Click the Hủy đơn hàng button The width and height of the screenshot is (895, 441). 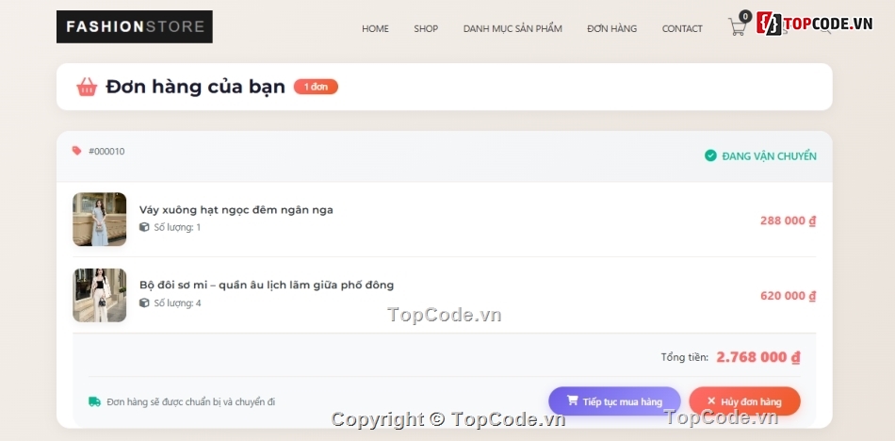point(745,401)
